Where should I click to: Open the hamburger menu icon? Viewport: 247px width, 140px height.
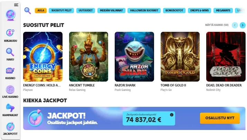tap(16, 5)
